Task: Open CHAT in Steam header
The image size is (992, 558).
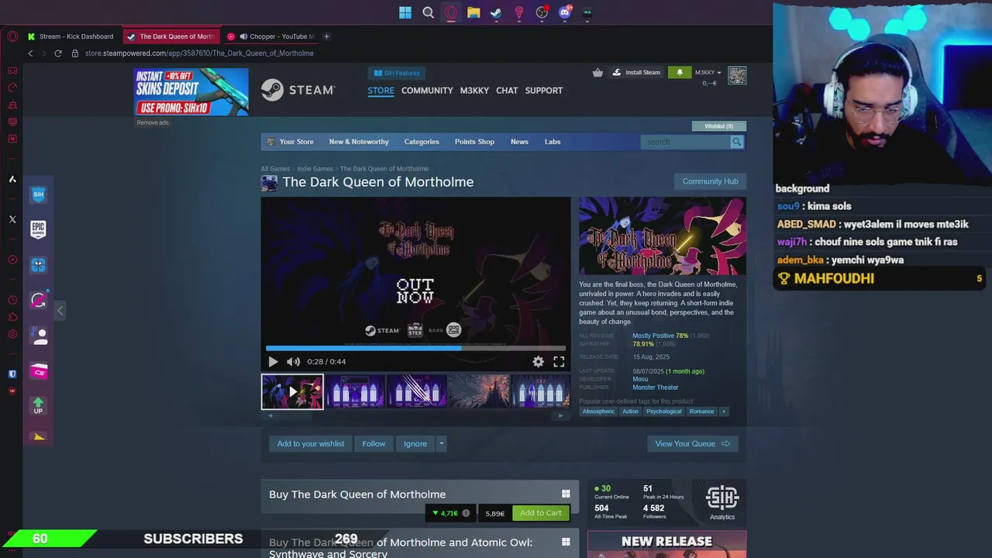Action: click(x=507, y=91)
